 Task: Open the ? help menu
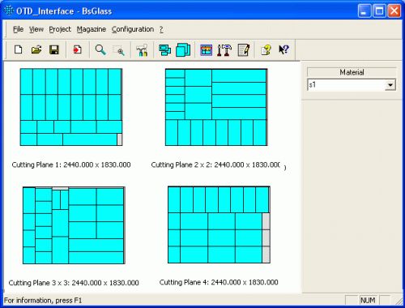click(x=161, y=29)
